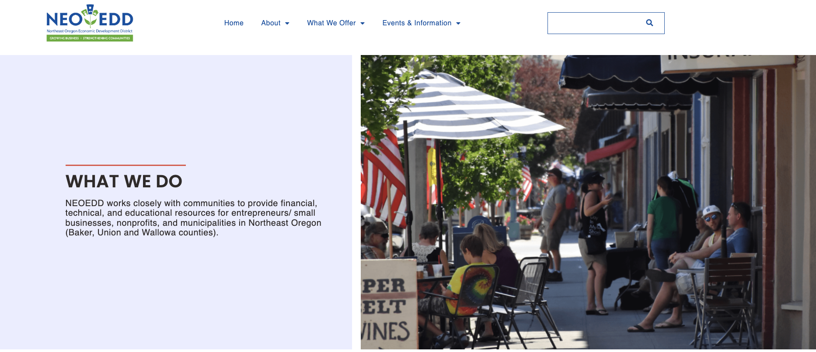Focus the search input field
Image resolution: width=816 pixels, height=352 pixels.
point(595,23)
